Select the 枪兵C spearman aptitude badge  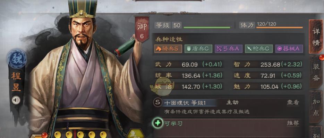(x=259, y=49)
